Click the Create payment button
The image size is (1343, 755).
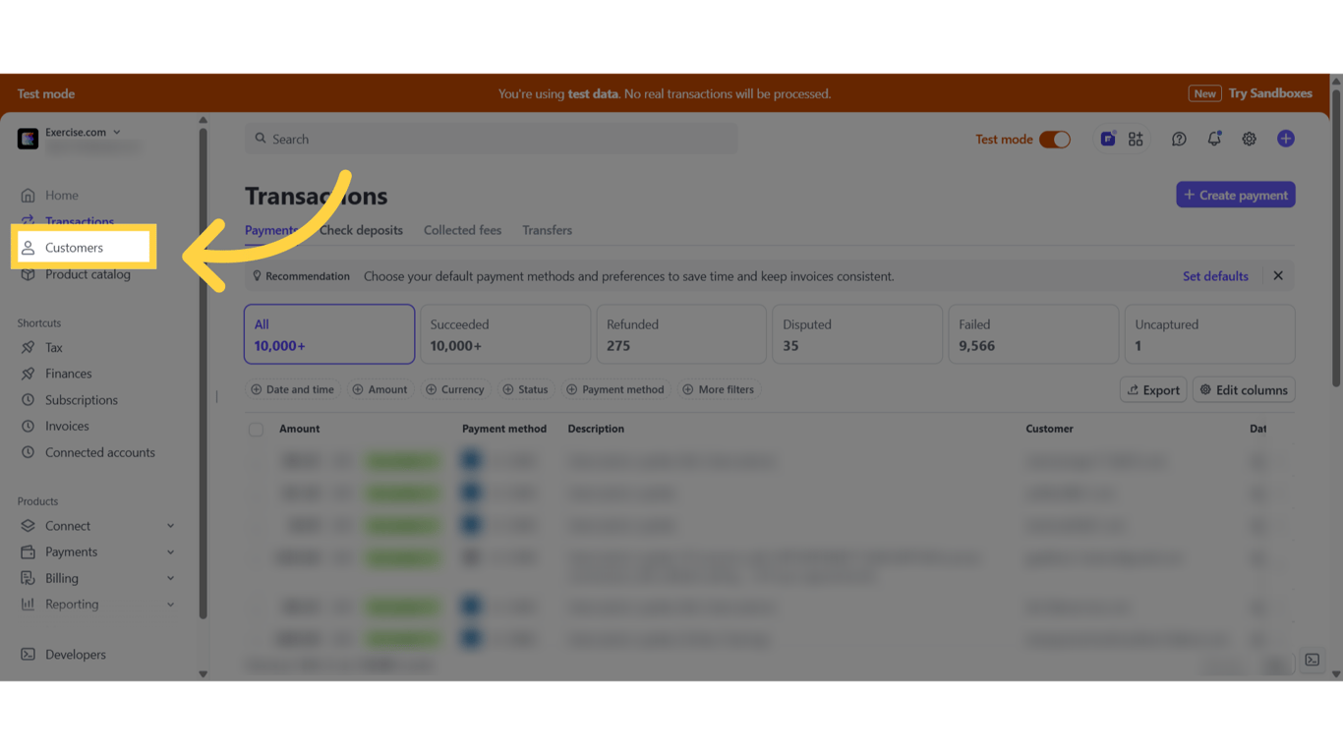pyautogui.click(x=1235, y=194)
